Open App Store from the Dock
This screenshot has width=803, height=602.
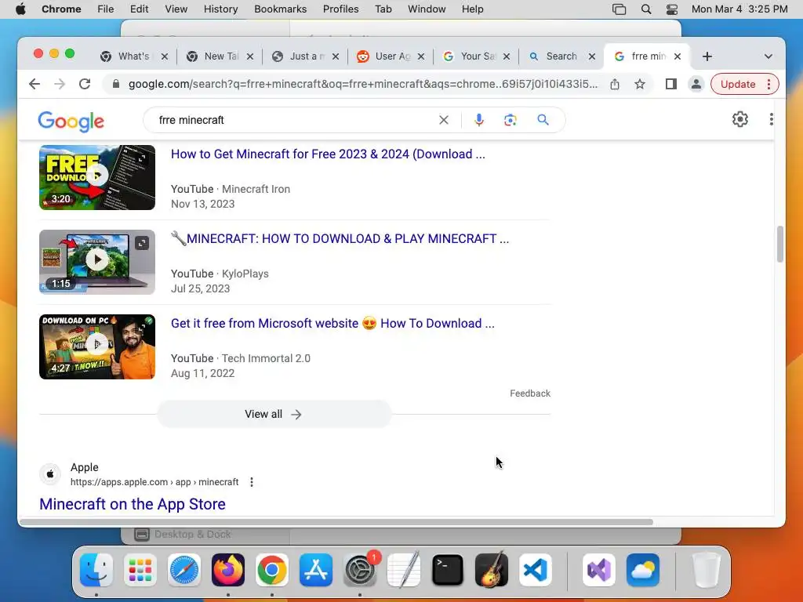click(x=316, y=570)
